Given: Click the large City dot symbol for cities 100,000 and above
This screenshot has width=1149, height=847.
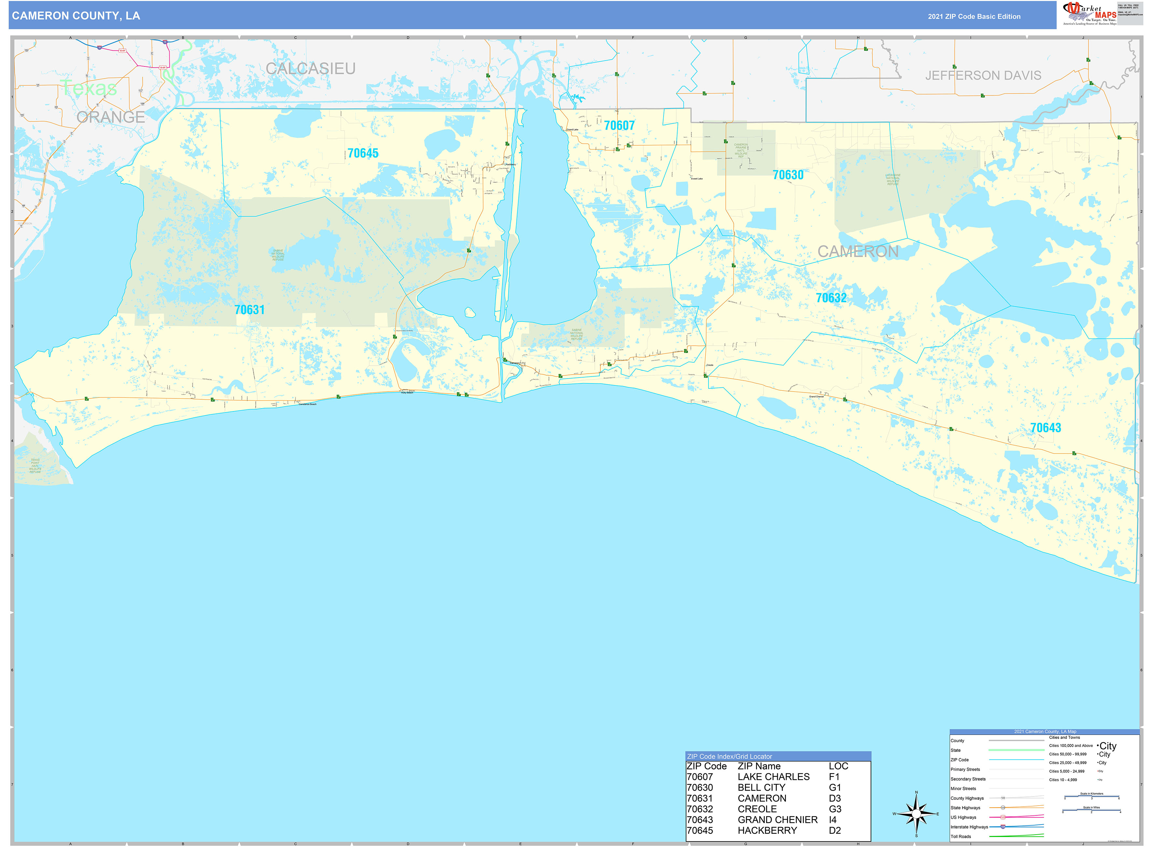Looking at the screenshot, I should click(1098, 746).
